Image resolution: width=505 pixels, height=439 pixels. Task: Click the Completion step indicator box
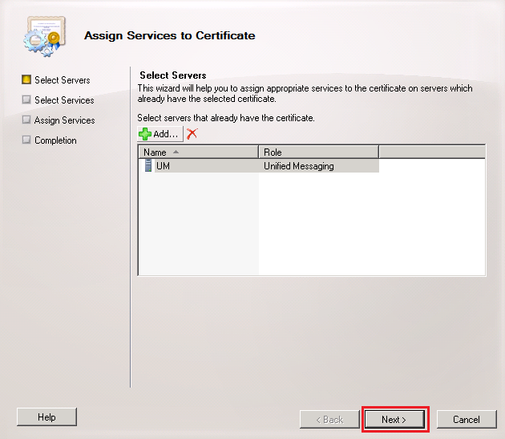(x=26, y=140)
